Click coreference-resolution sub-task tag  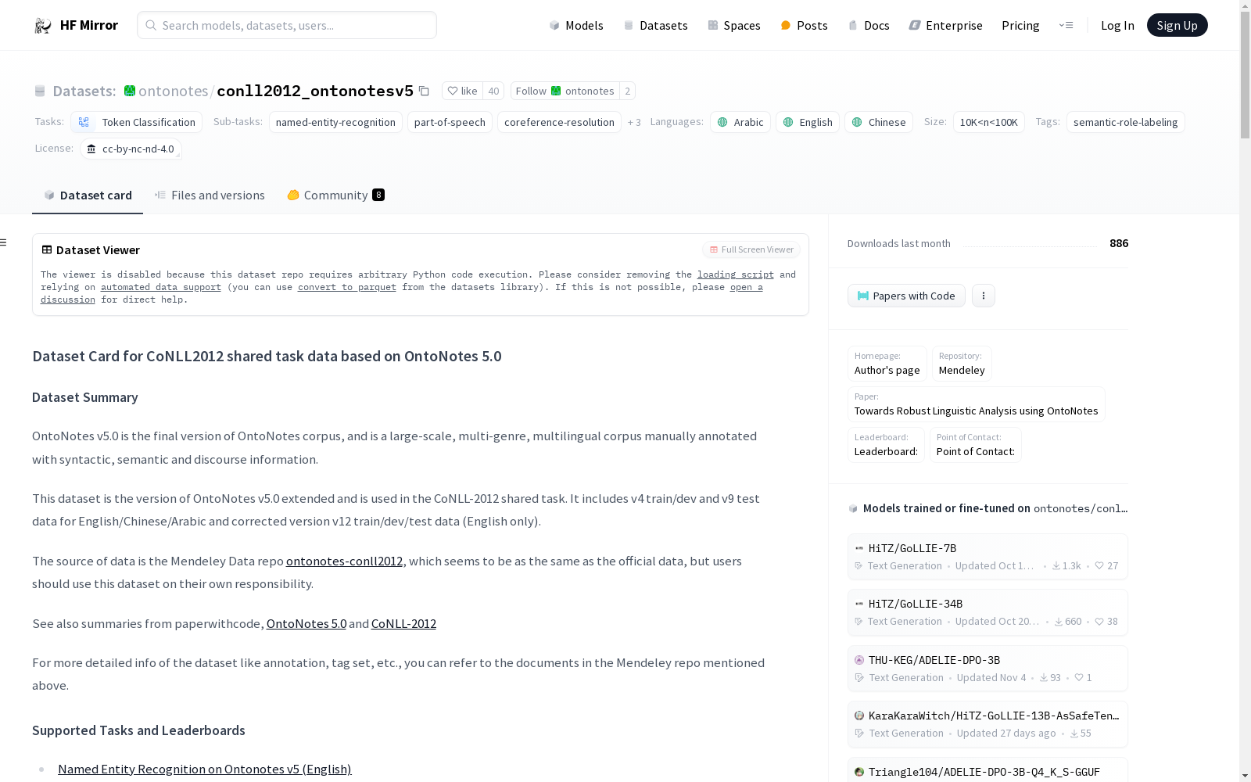click(559, 122)
